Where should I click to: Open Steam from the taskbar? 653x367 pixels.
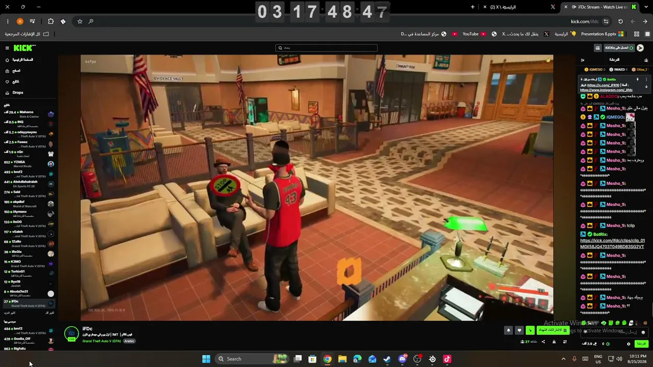click(x=387, y=359)
